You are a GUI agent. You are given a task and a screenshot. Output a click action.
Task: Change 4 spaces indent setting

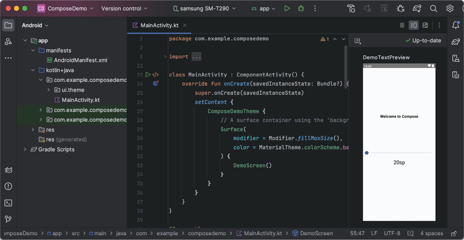432,233
